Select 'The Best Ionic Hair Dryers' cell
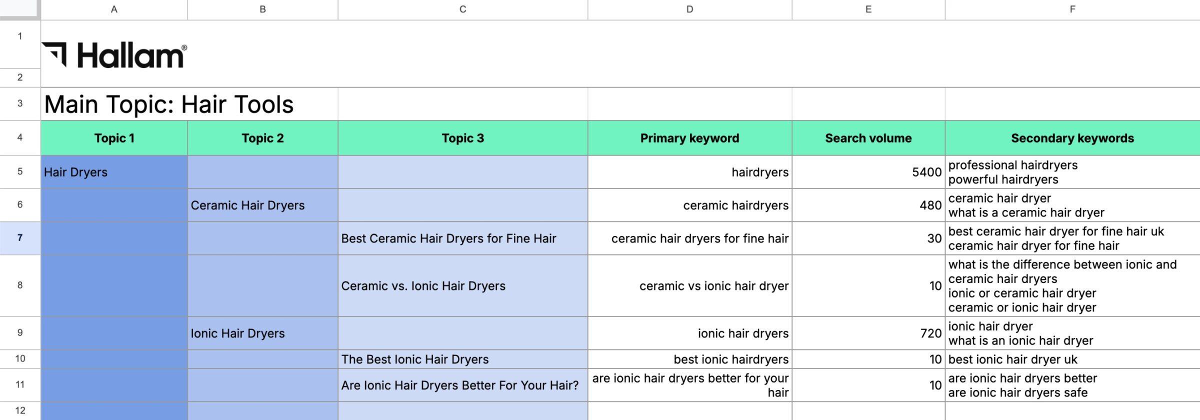This screenshot has height=420, width=1200. (x=462, y=359)
